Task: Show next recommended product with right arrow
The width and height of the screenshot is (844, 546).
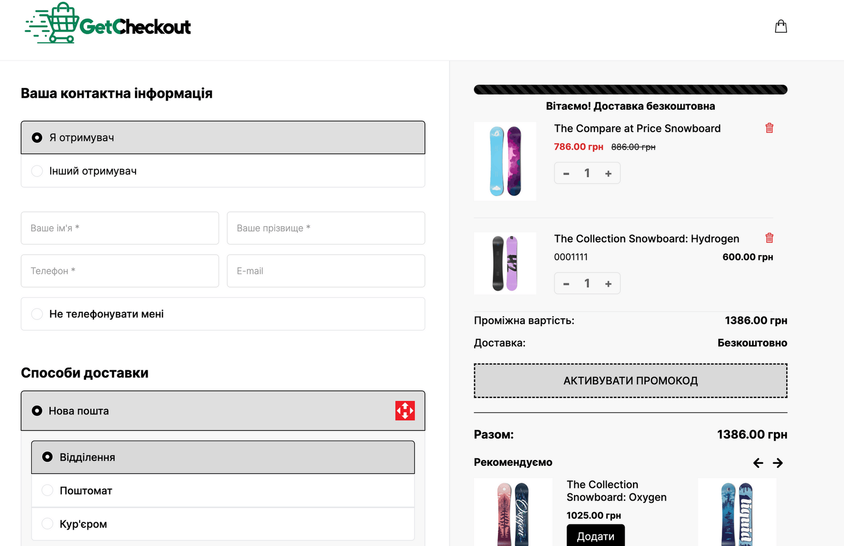Action: point(778,463)
